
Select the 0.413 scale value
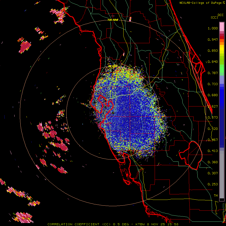point(213,151)
